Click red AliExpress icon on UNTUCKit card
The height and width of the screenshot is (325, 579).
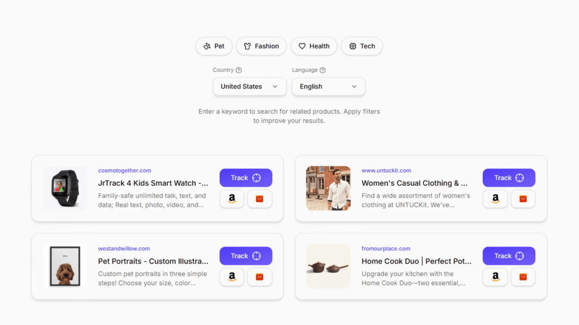click(x=523, y=199)
